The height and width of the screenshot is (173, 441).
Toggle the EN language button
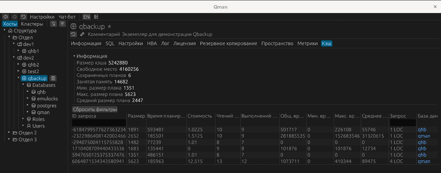pyautogui.click(x=86, y=17)
